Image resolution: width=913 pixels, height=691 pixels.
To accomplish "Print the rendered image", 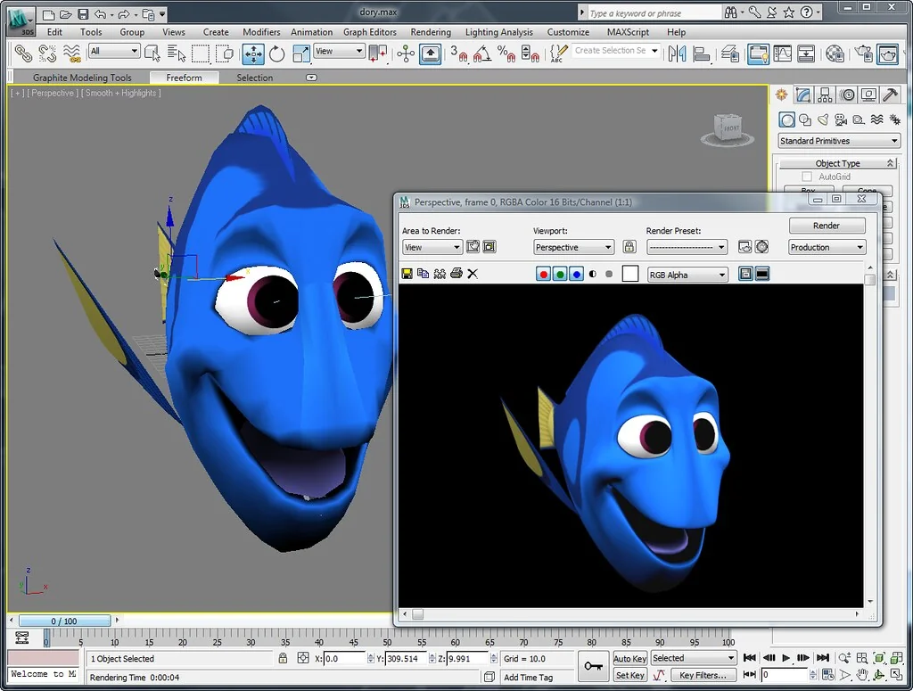I will 456,274.
